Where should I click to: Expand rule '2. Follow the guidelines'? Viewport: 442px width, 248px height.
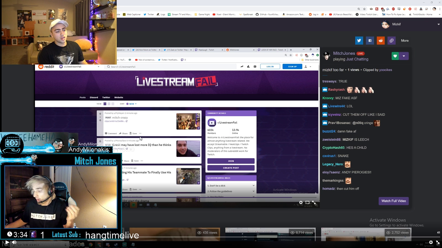231,191
